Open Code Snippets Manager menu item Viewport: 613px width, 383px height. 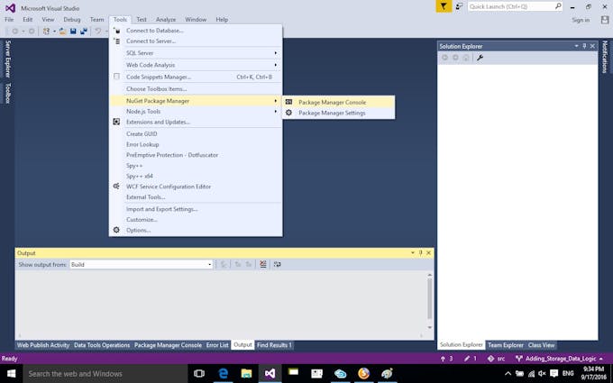[196, 77]
